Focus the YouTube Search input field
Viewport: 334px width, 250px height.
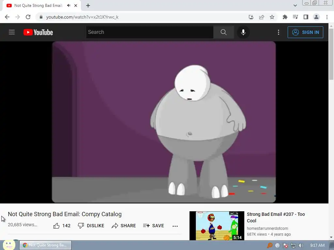(x=149, y=32)
